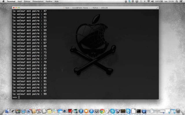This screenshot has width=185, height=115.
Task: Open Messages blue bubble icon in Dock
Action: (x=60, y=111)
